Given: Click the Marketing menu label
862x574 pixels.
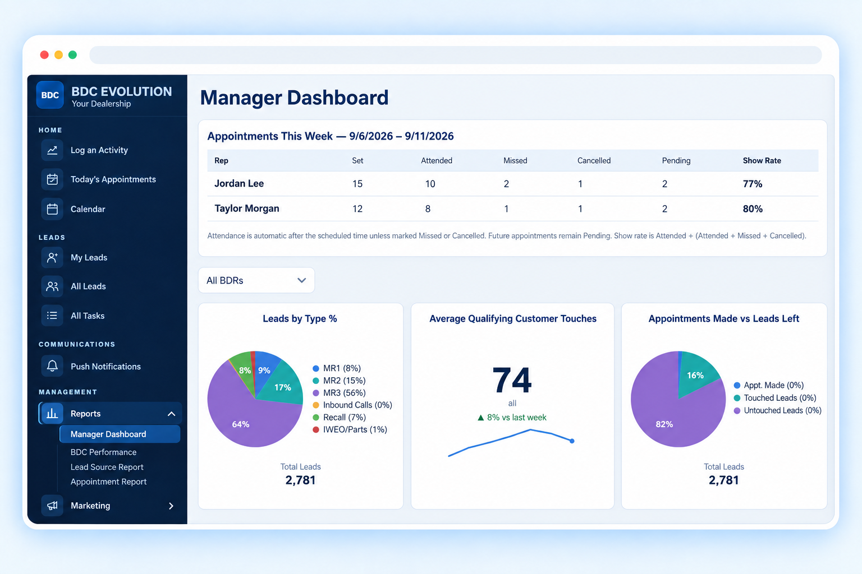Looking at the screenshot, I should coord(90,506).
